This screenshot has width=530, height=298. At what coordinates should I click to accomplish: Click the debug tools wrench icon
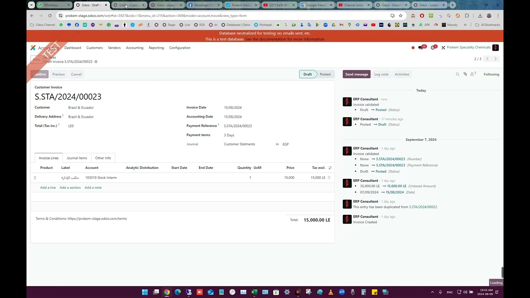point(443,48)
